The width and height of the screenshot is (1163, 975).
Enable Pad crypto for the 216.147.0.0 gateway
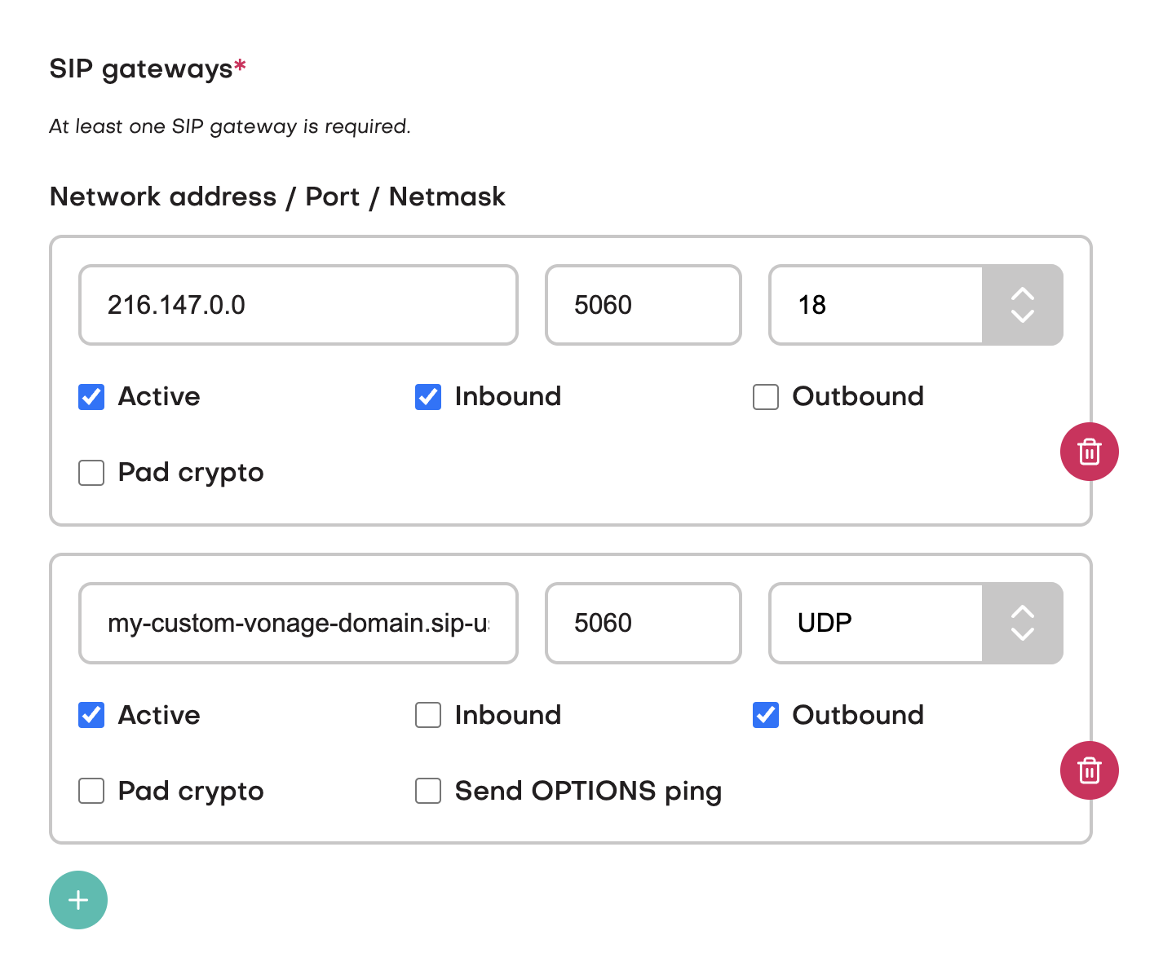[91, 473]
